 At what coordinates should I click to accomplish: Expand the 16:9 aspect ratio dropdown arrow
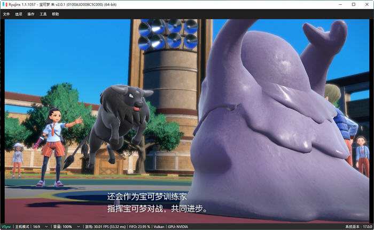pyautogui.click(x=46, y=227)
